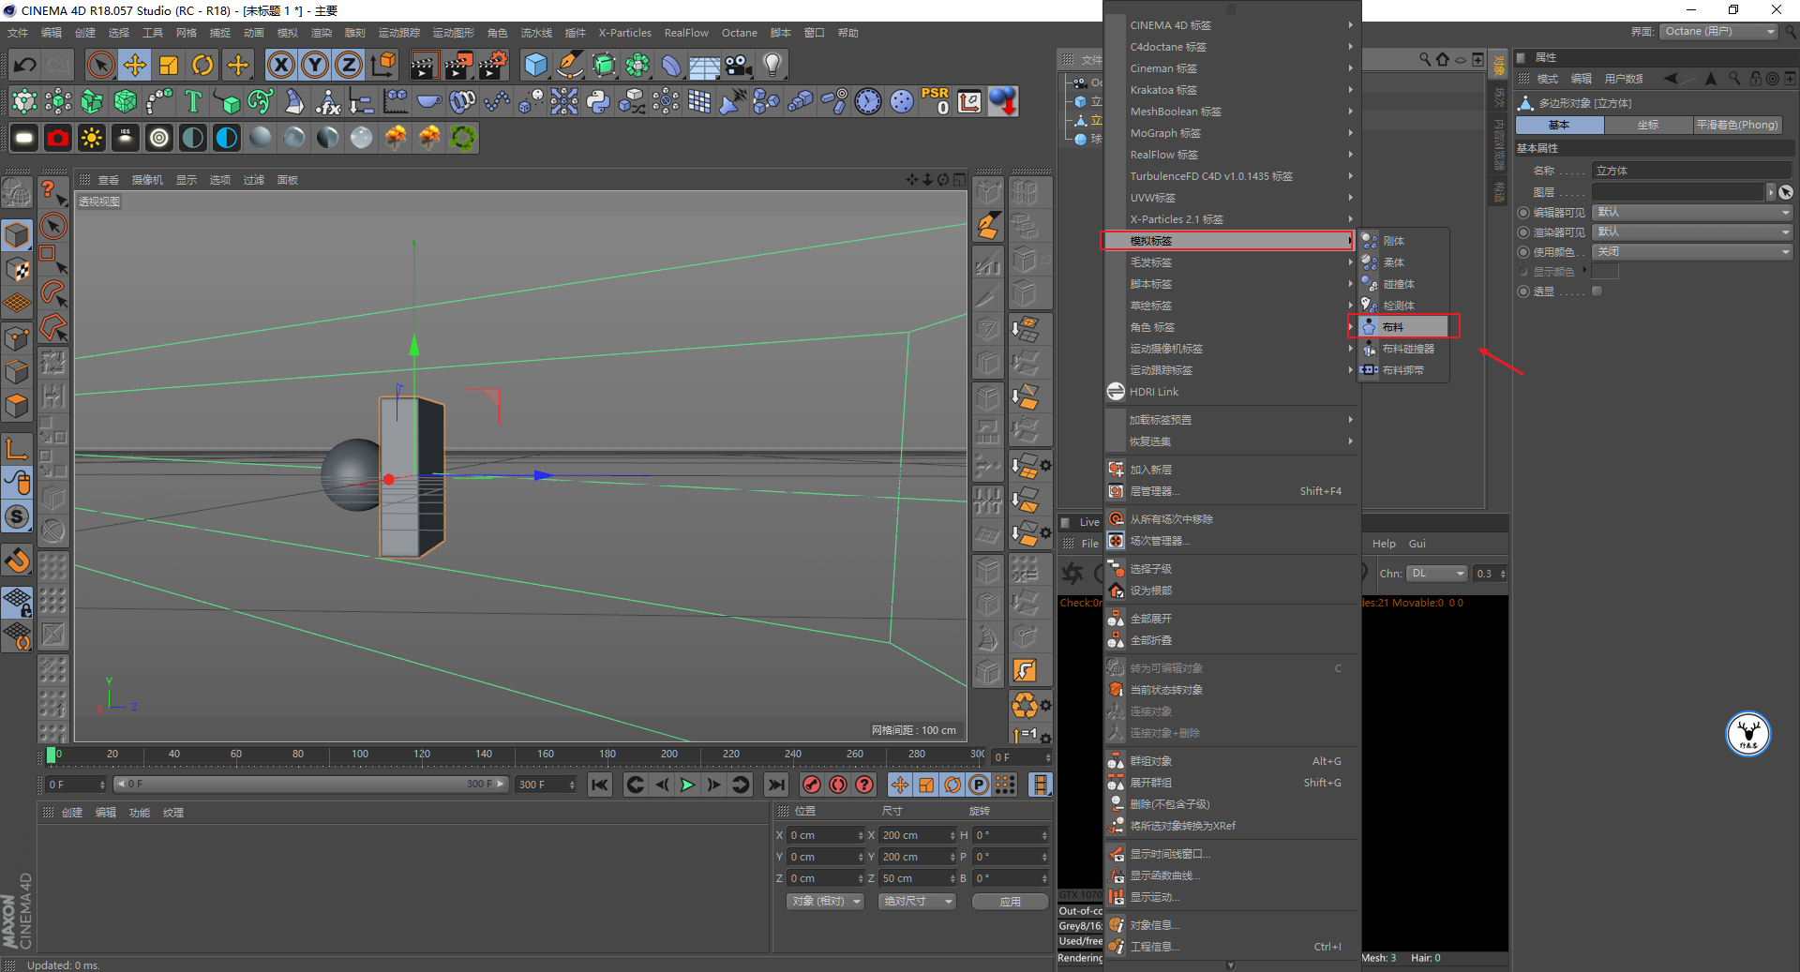Select the Scale tool icon
The height and width of the screenshot is (972, 1800).
169,65
